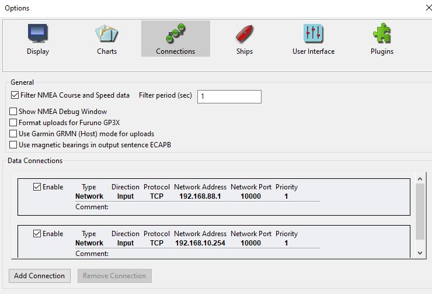
Task: Toggle Filter NMEA Course and Speed data
Action: click(x=15, y=95)
